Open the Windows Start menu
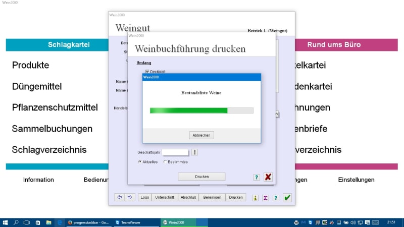The height and width of the screenshot is (227, 404). (x=5, y=222)
